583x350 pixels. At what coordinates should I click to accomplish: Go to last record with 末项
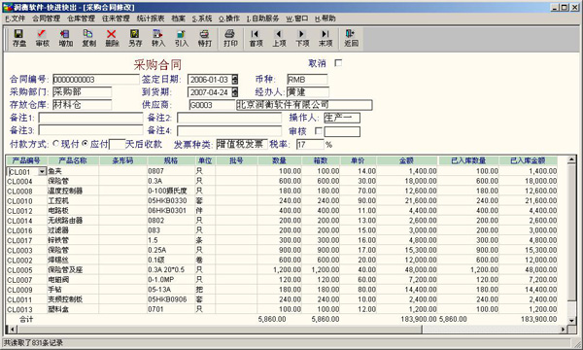[x=326, y=38]
